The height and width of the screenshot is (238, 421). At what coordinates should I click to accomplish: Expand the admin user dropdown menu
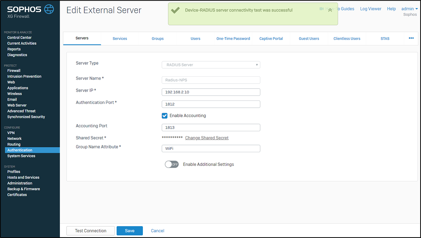point(409,9)
